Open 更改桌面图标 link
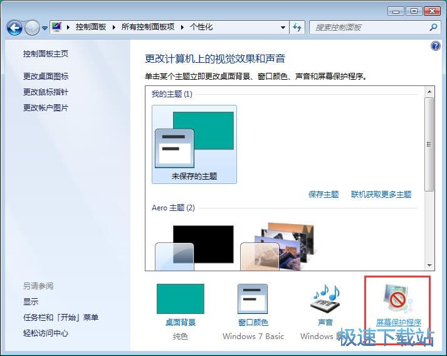 (46, 76)
